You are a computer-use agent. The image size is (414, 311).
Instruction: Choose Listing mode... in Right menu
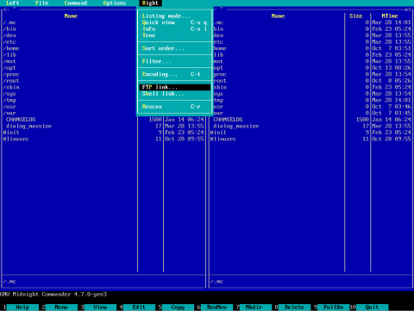coord(175,16)
